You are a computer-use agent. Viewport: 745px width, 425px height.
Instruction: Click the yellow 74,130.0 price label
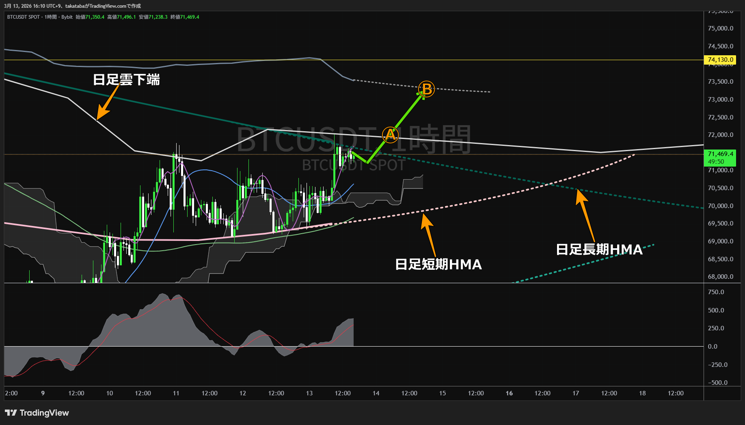point(720,60)
